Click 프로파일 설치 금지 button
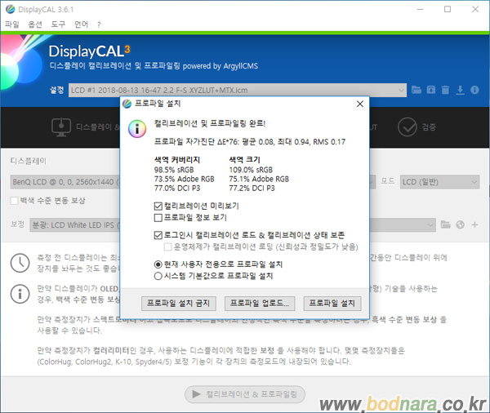The height and width of the screenshot is (413, 490). pos(178,304)
